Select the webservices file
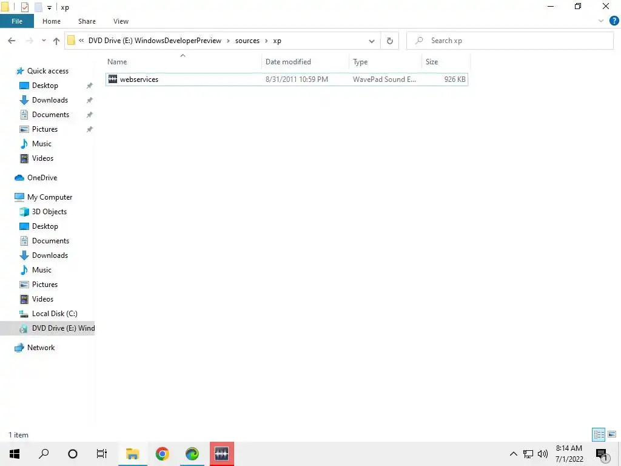The width and height of the screenshot is (621, 466). click(287, 79)
